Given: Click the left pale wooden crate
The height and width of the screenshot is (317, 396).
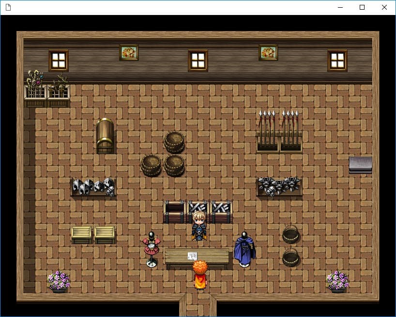Looking at the screenshot, I should [82, 235].
